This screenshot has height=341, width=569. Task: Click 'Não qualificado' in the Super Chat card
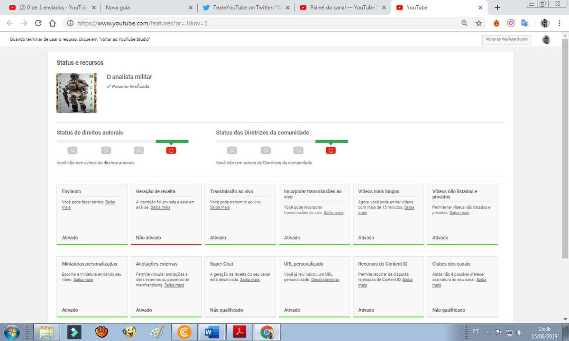pos(227,310)
